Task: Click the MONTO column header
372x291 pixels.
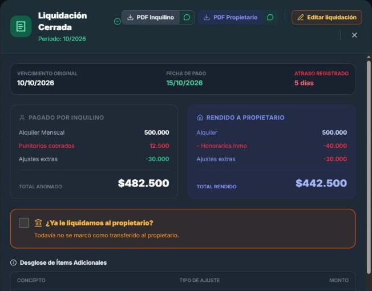Action: click(x=339, y=280)
